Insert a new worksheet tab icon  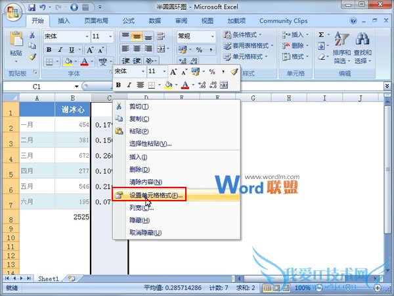coord(72,278)
